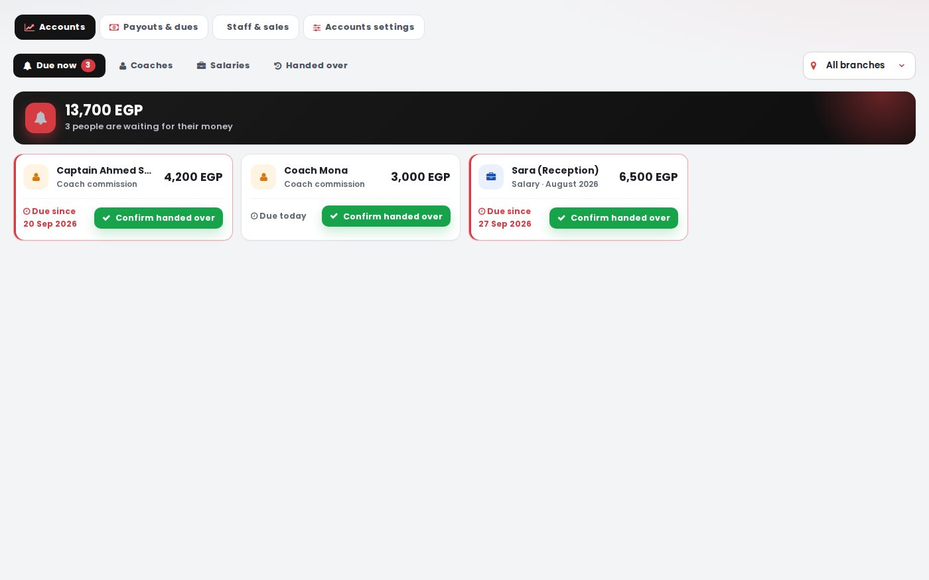Click the sliders icon in Accounts settings
The image size is (929, 580).
click(x=317, y=27)
